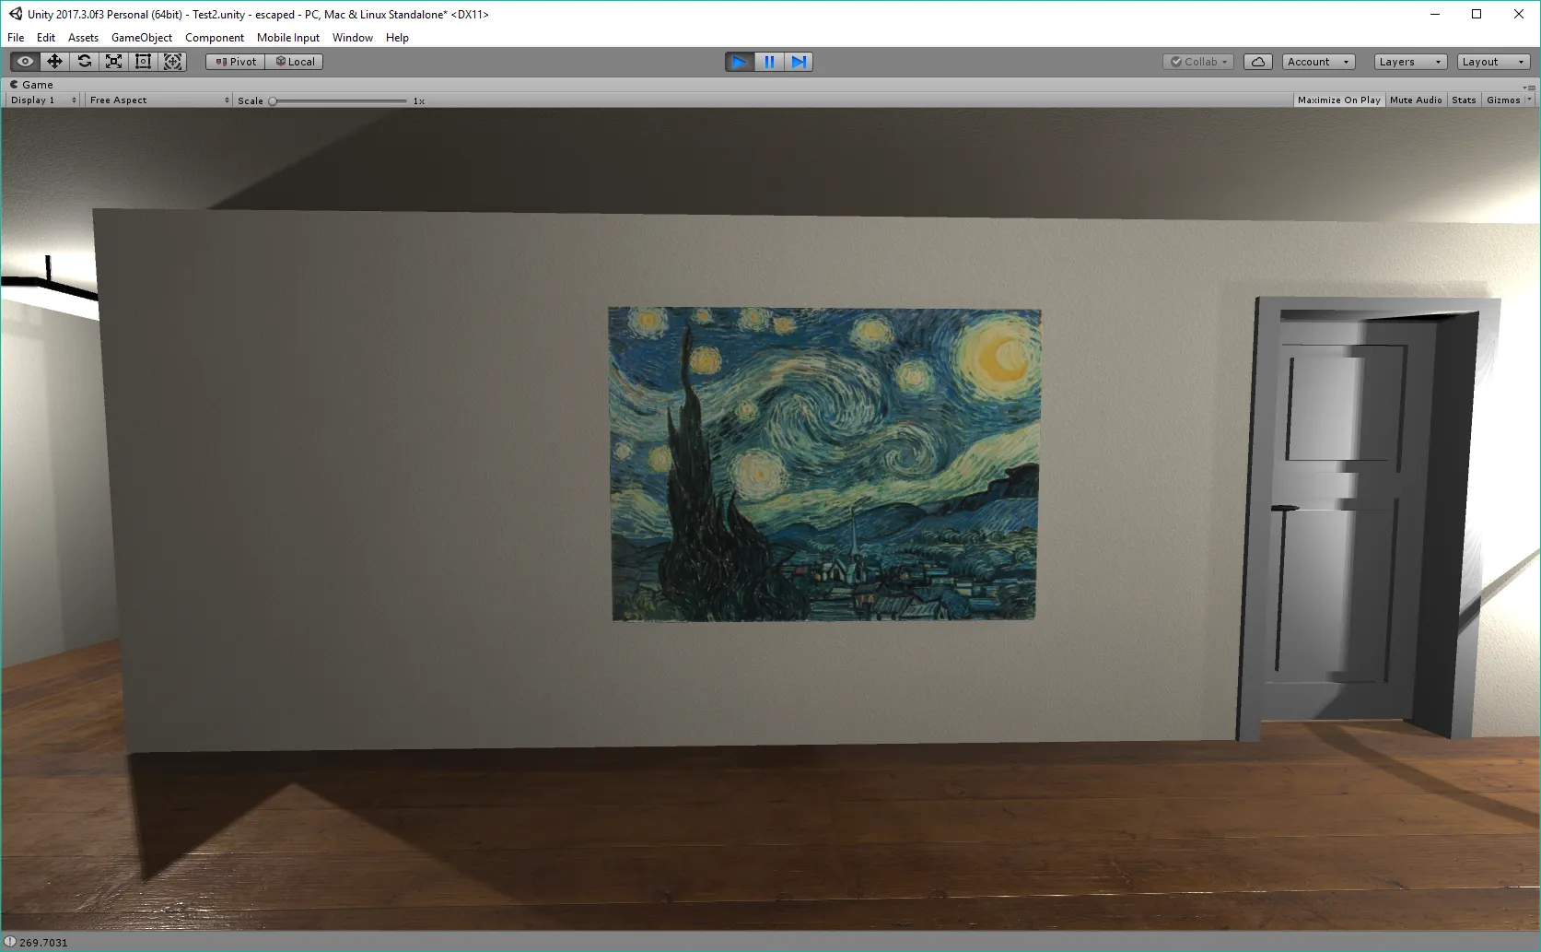Click the Play button to stop playback
The width and height of the screenshot is (1541, 952).
point(739,62)
